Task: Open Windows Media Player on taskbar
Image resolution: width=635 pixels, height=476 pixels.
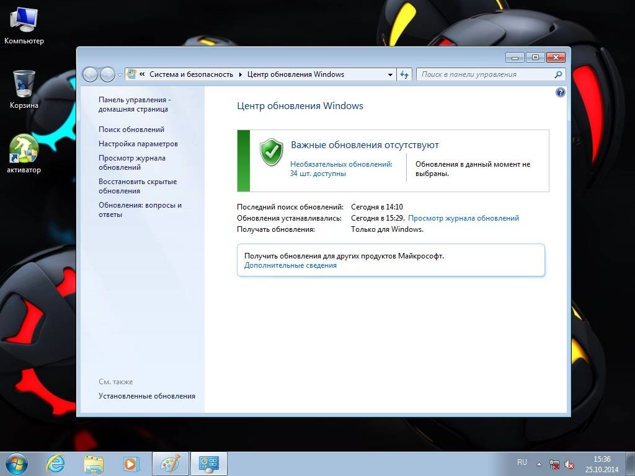Action: (x=131, y=464)
